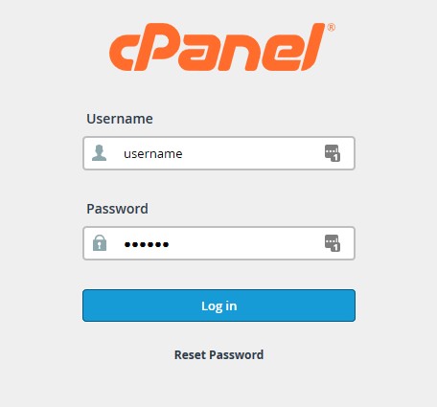Click the padlock icon in the Password field
The height and width of the screenshot is (407, 437).
coord(100,243)
